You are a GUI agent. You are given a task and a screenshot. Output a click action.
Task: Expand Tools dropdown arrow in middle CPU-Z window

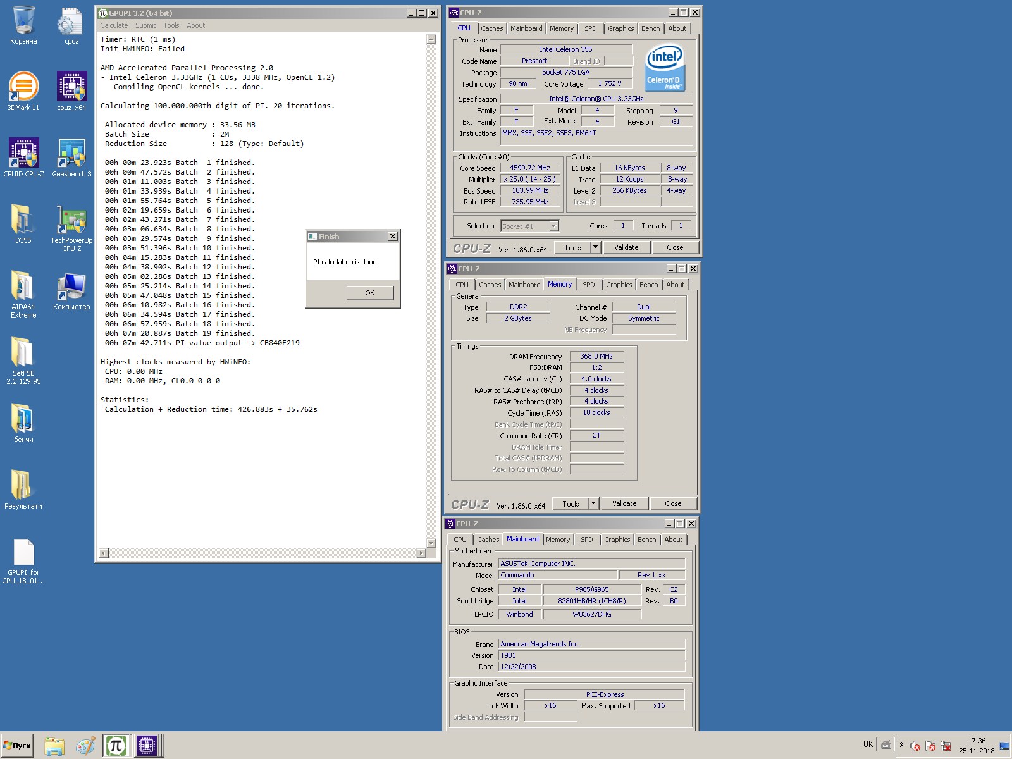[x=593, y=503]
